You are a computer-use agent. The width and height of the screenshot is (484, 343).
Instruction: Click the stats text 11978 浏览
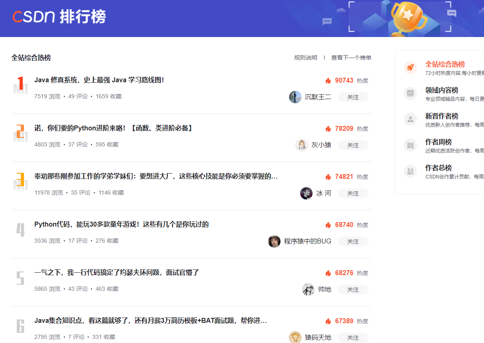tap(49, 192)
